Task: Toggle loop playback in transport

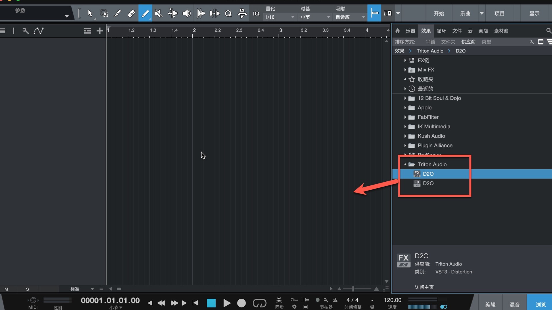Action: click(x=259, y=303)
